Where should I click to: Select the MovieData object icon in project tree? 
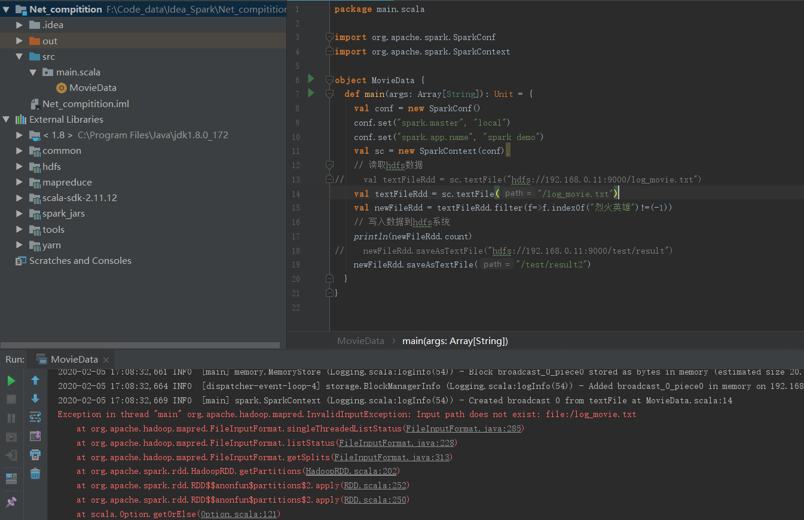click(x=62, y=87)
